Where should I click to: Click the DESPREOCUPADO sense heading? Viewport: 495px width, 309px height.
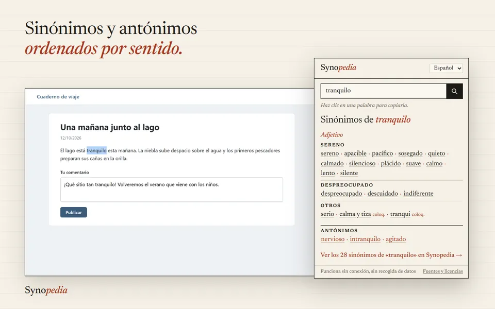(347, 185)
